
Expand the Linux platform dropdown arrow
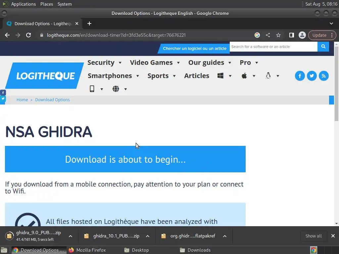click(x=278, y=76)
